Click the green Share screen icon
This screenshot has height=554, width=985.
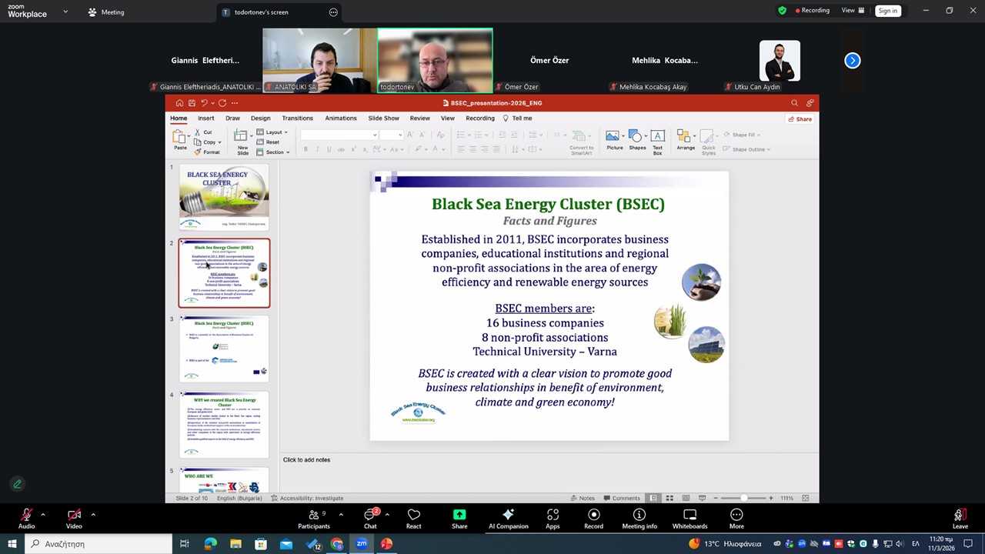click(459, 519)
